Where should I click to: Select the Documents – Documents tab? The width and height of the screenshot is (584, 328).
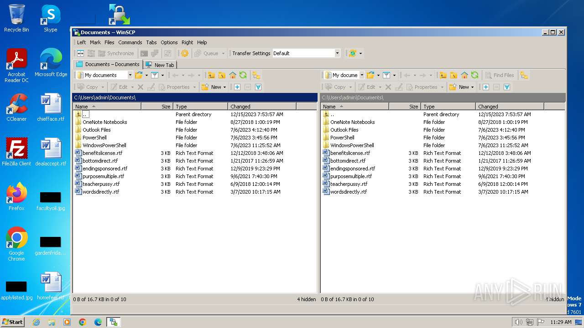[108, 64]
